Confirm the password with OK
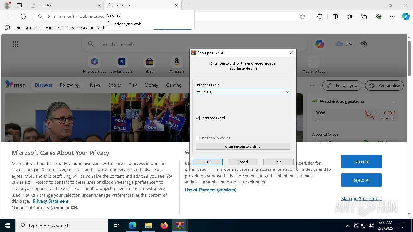Screen dimensions: 413x232 tap(207, 162)
